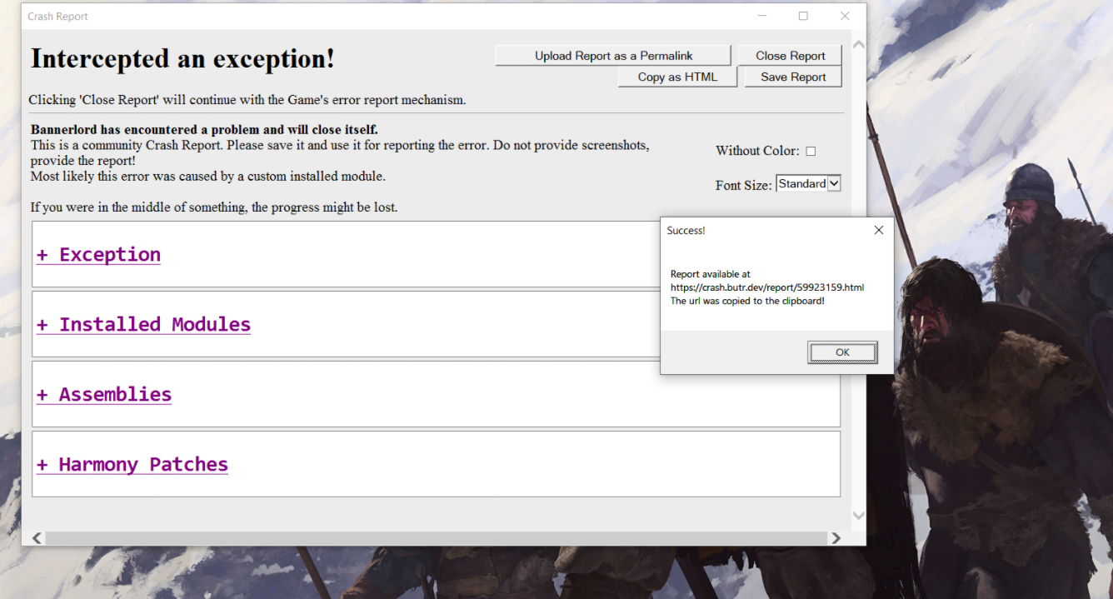Click Upload Report as a Permalink button

tap(613, 56)
